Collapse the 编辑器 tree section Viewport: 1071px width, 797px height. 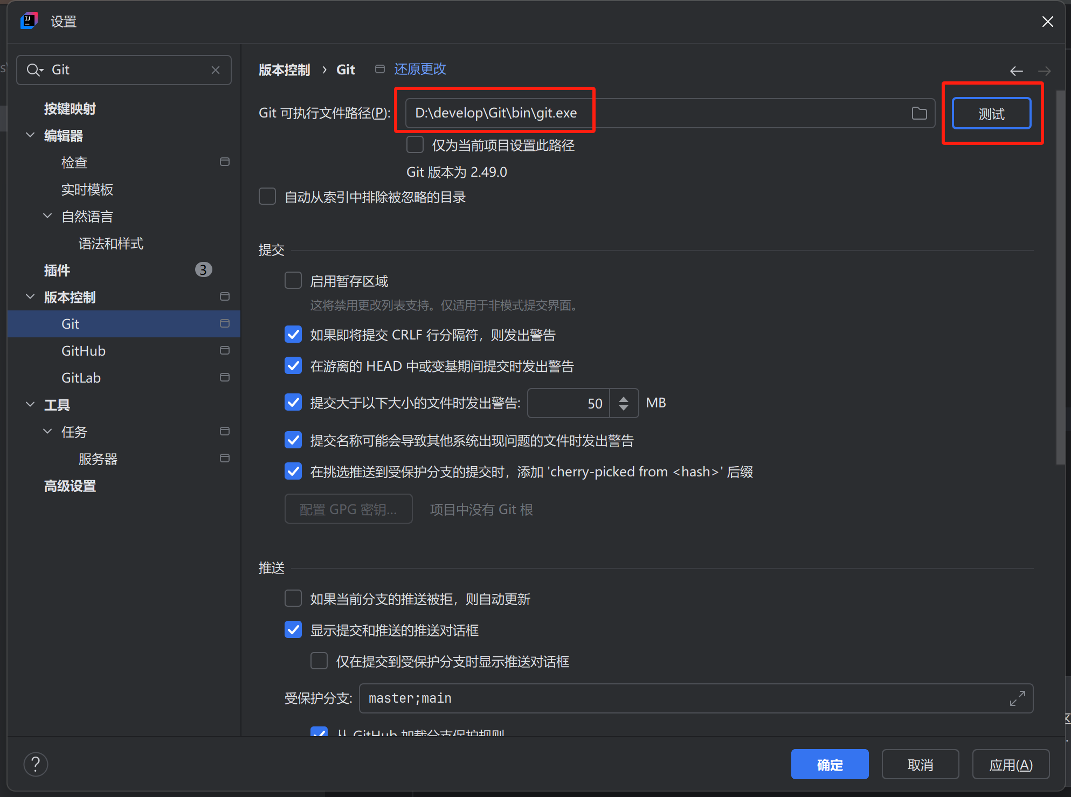[30, 135]
